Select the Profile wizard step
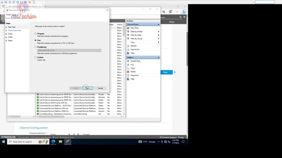The image size is (282, 158). (10, 37)
